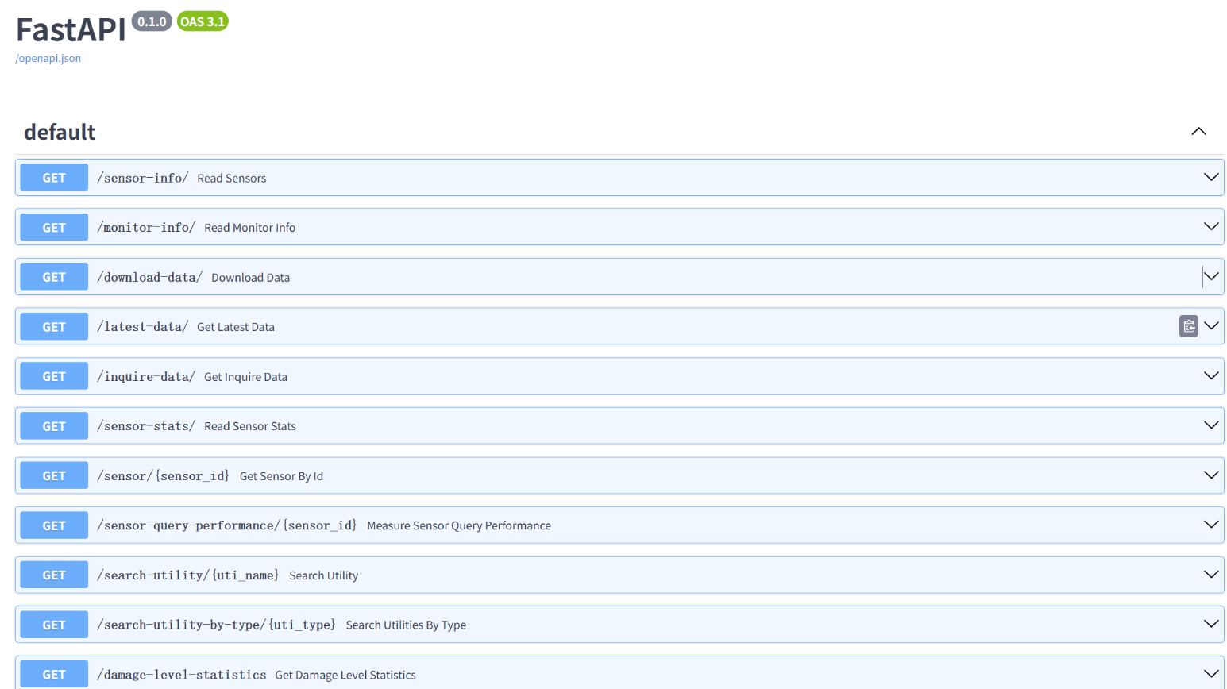Expand the /damage-level-statistics chevron

(x=1211, y=674)
